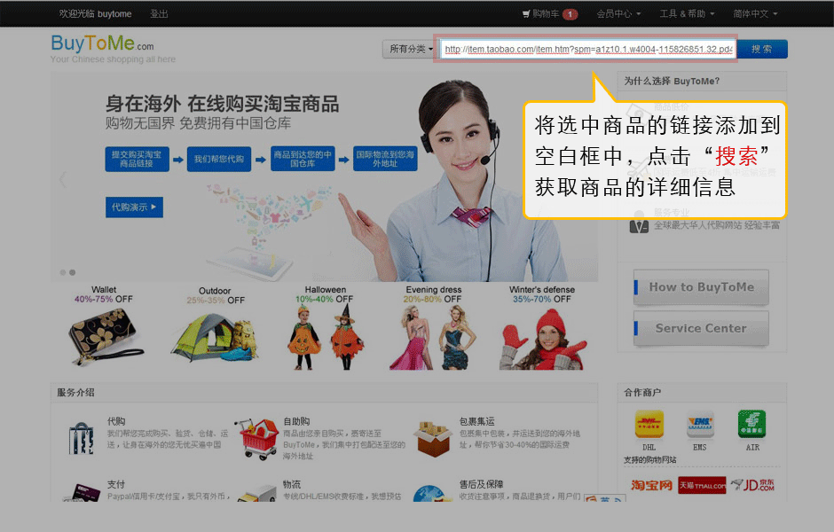Click the 代购演示 demo button on banner
834x532 pixels.
(134, 207)
